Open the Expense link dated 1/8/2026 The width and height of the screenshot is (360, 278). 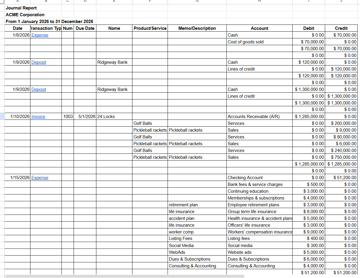40,35
